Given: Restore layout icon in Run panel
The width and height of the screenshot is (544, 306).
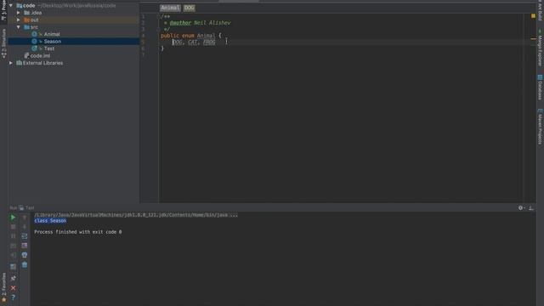Looking at the screenshot, I should 13,266.
